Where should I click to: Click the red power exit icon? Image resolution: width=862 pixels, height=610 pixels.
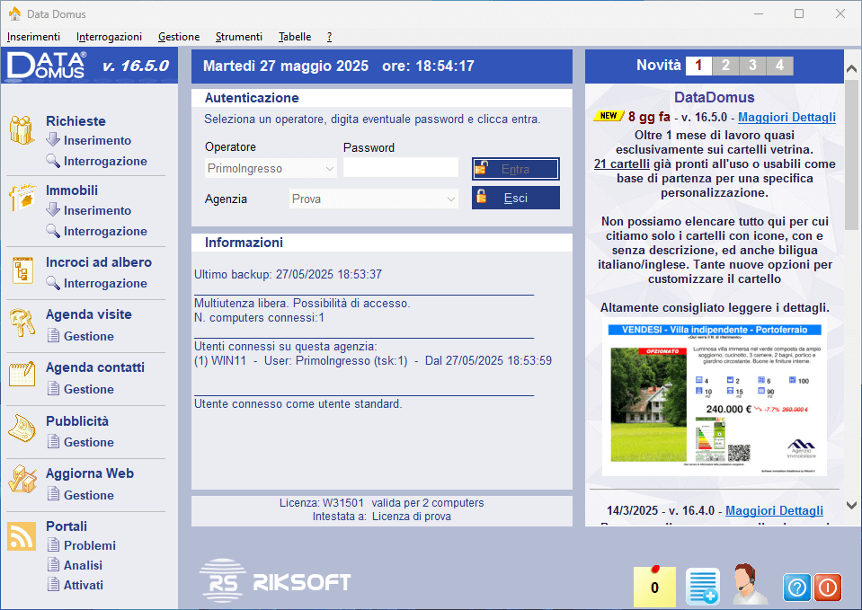827,588
